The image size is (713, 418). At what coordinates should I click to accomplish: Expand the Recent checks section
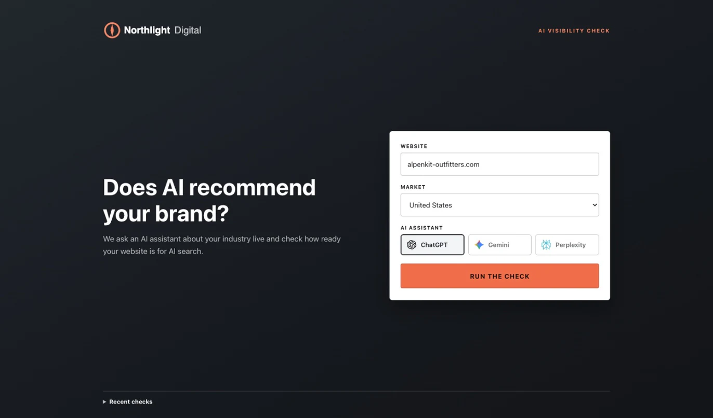pos(128,402)
